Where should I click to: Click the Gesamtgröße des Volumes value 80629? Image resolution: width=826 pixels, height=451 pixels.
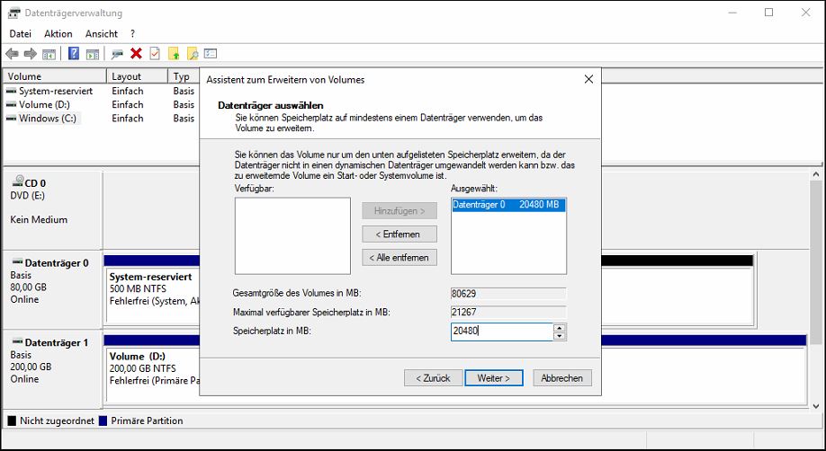tap(508, 294)
